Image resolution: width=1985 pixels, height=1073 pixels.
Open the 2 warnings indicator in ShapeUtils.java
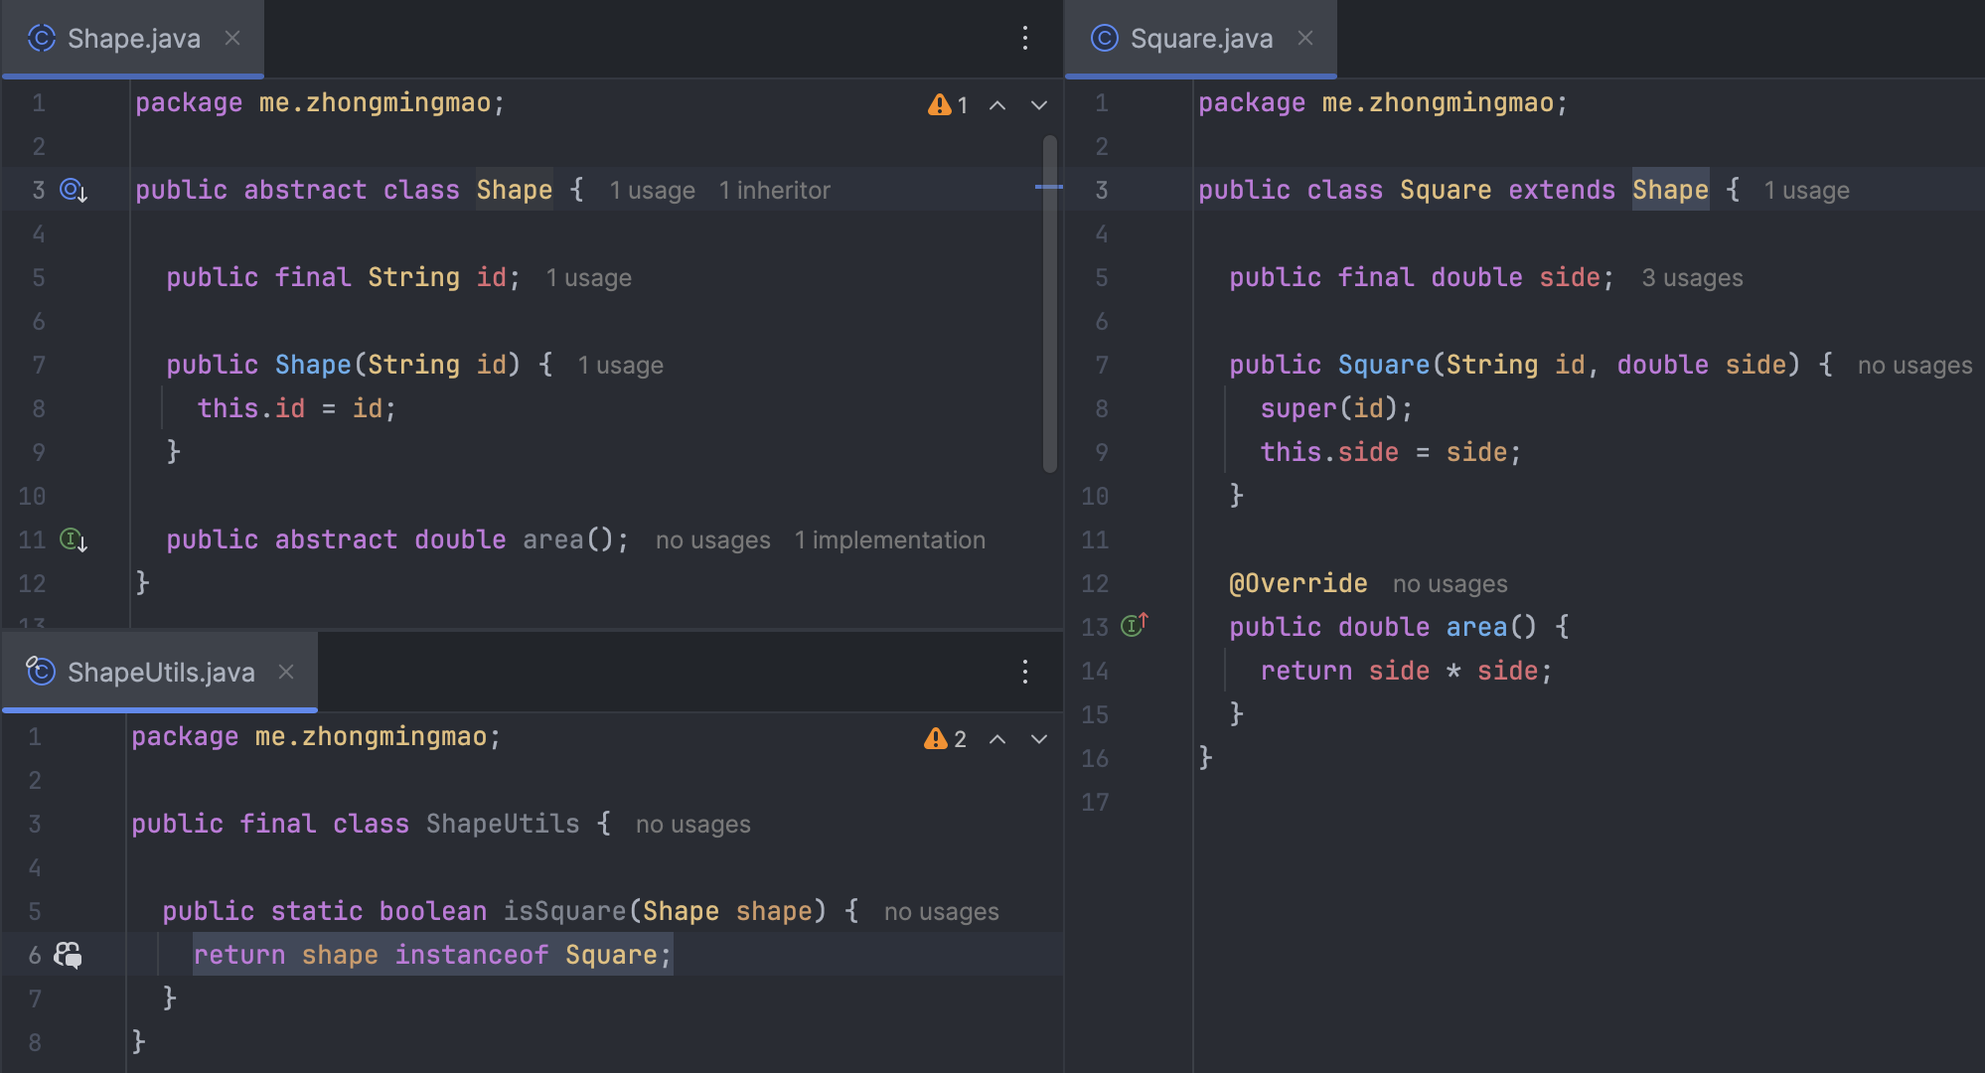click(x=945, y=738)
